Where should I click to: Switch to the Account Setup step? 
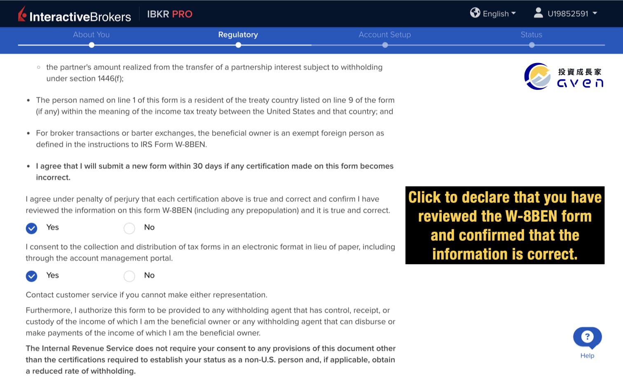(x=384, y=35)
